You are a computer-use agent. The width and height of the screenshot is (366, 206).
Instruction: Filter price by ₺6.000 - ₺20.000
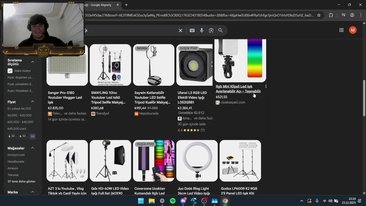20,115
